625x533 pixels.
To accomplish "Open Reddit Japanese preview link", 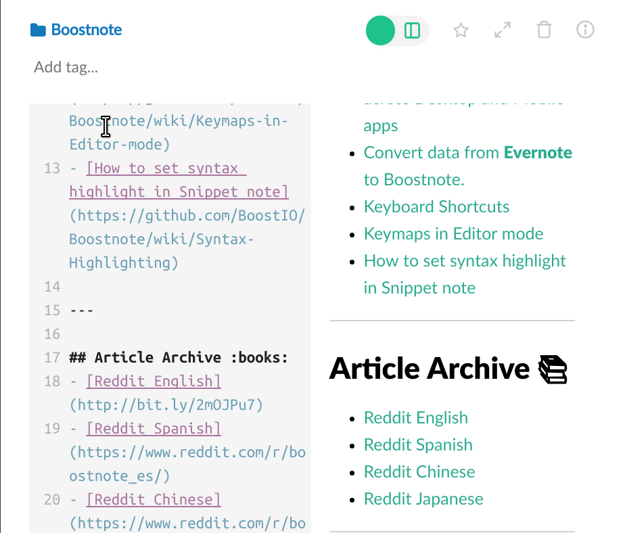I will [x=423, y=499].
